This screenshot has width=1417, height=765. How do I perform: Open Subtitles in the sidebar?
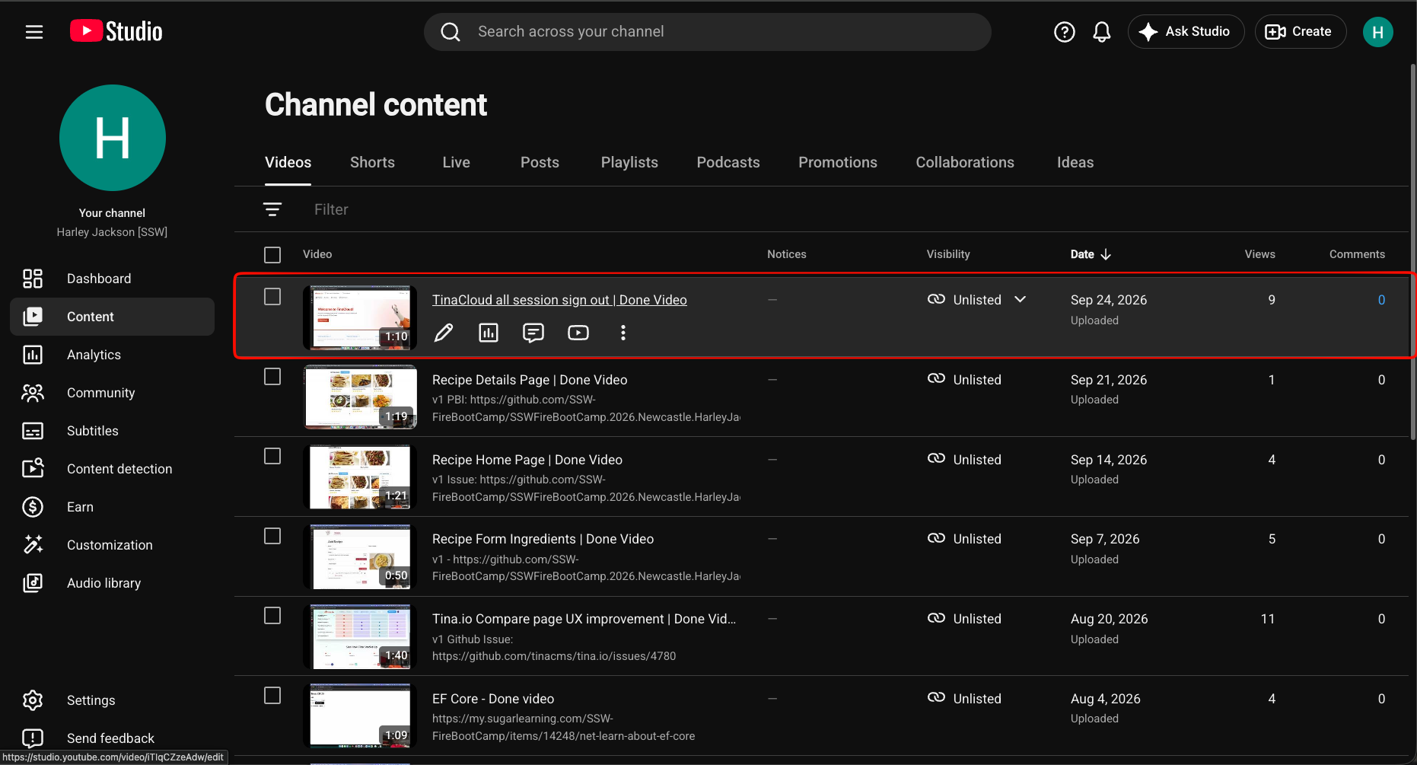[113, 431]
